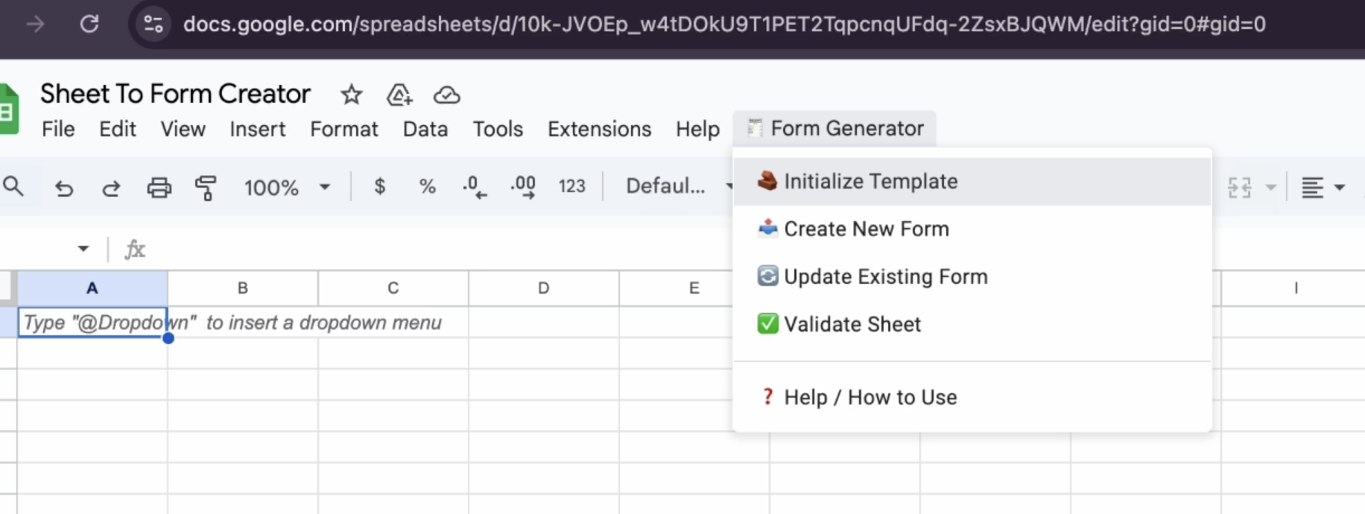Screen dimensions: 1365x514
Task: Move document using Drive folder icon
Action: click(x=399, y=95)
